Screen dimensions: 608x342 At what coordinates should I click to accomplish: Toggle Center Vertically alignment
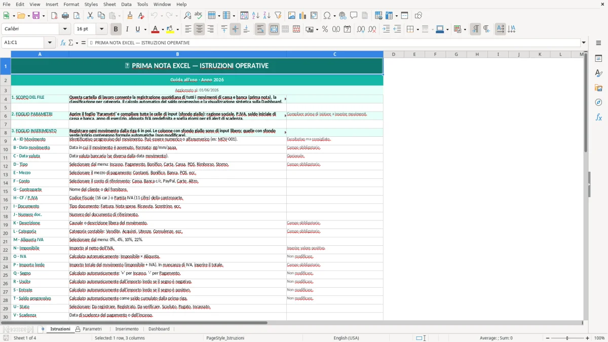click(235, 29)
